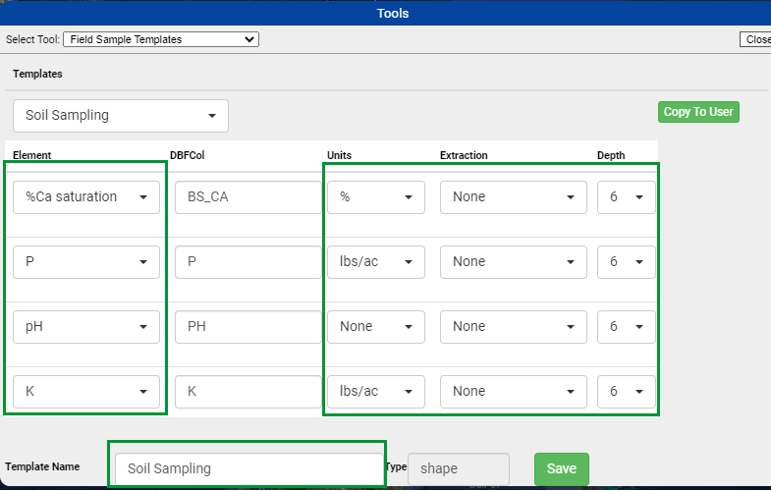Click the Depth column header
771x491 pixels.
(x=611, y=155)
